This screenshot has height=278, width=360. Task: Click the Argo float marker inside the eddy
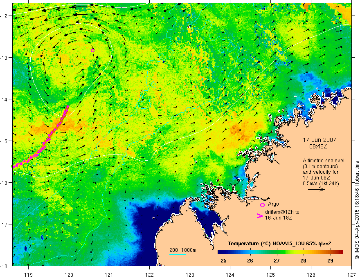(x=92, y=50)
